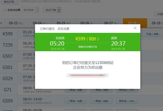Open the 尝试下铺 dropdown arrow
The image size is (163, 111).
59,10
